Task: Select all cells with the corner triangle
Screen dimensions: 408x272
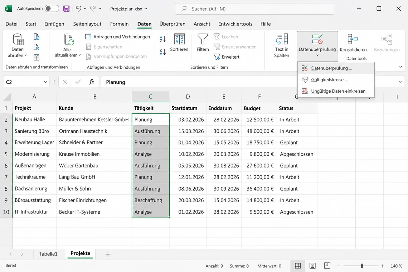Action: (7, 97)
